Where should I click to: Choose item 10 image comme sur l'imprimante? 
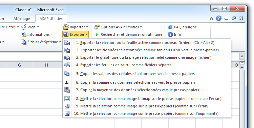[147, 113]
